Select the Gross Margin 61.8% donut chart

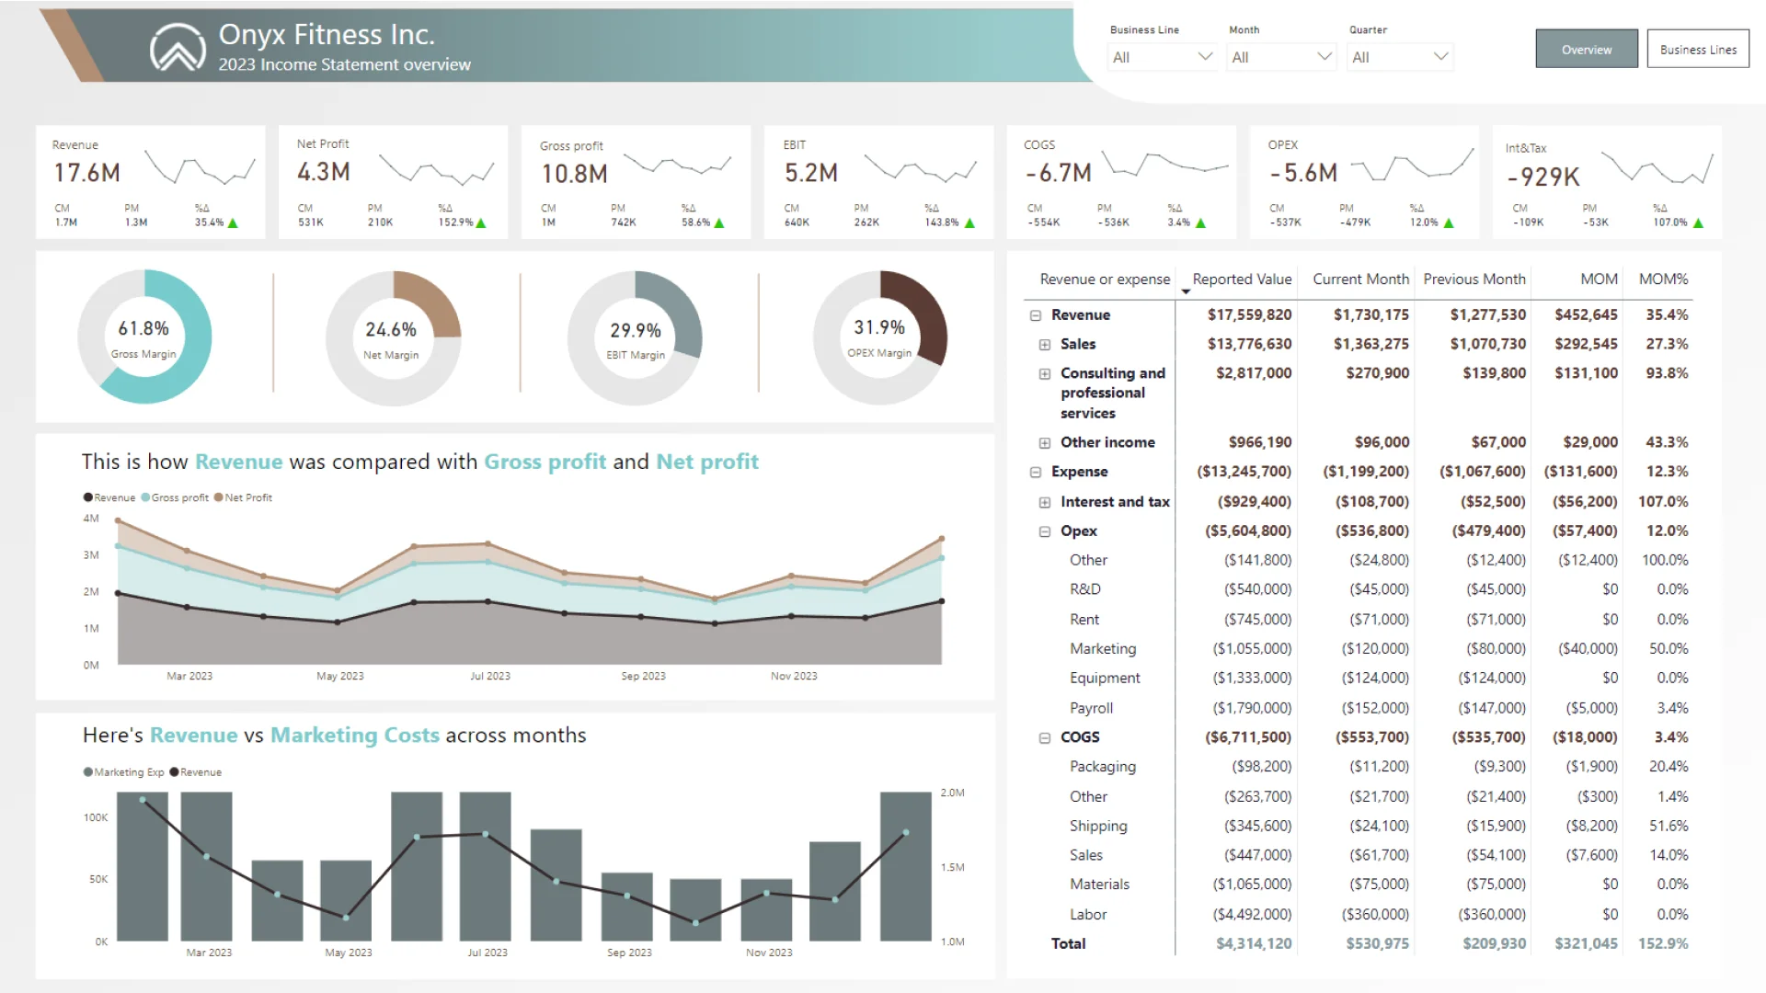(x=144, y=337)
